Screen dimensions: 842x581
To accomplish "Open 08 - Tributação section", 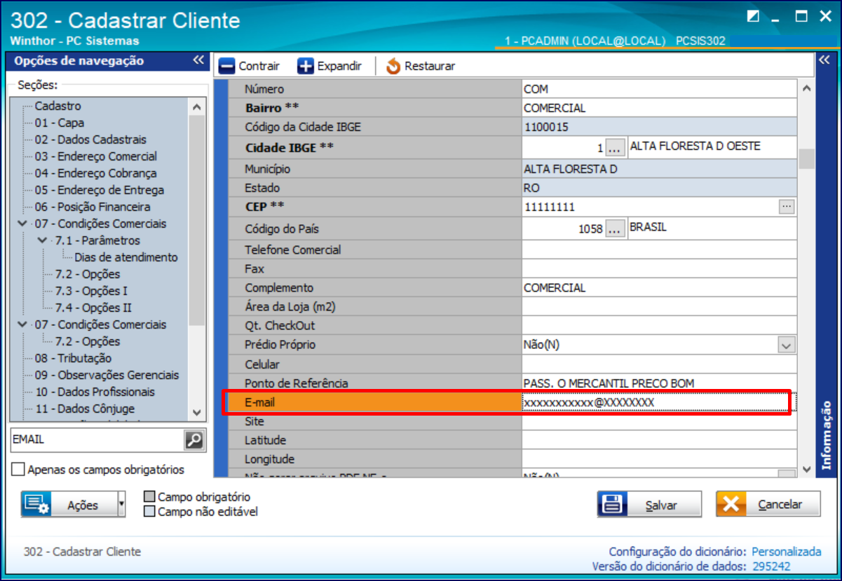I will (73, 358).
